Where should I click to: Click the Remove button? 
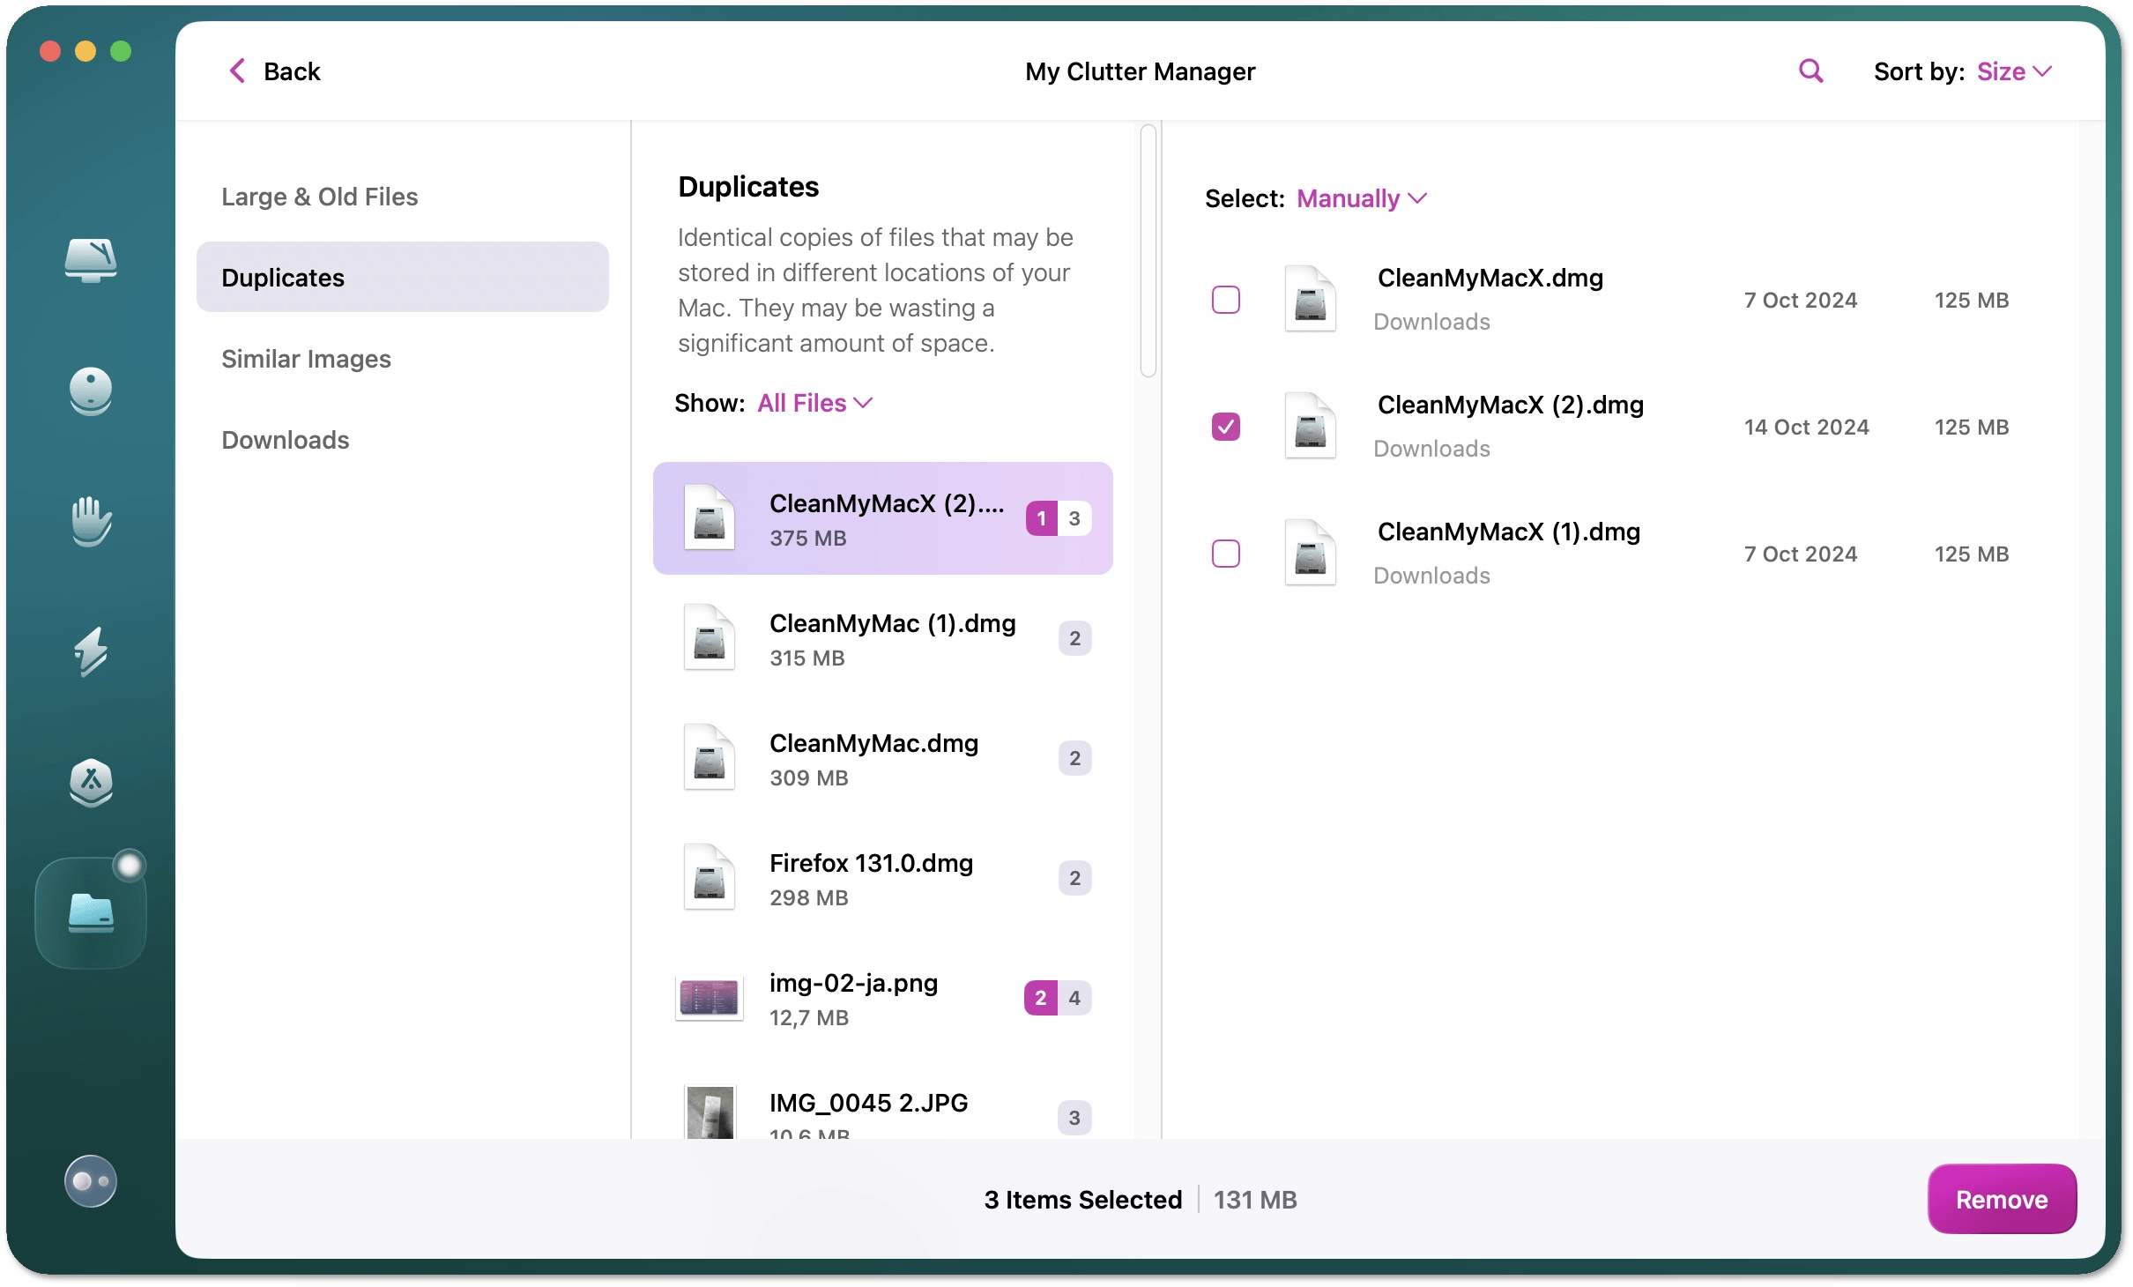click(x=2002, y=1199)
